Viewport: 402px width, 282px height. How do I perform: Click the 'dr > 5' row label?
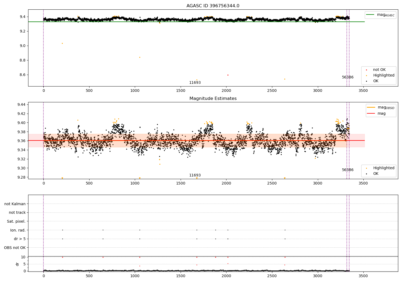click(20, 239)
